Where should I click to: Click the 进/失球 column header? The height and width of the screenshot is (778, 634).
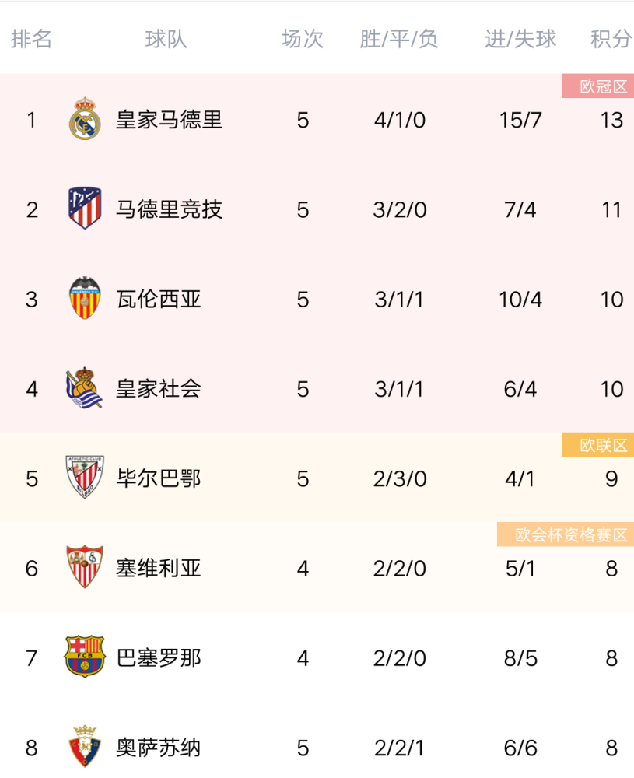[520, 39]
